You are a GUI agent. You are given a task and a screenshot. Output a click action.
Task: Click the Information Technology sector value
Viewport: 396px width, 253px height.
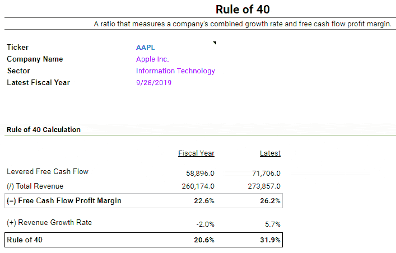pos(175,71)
